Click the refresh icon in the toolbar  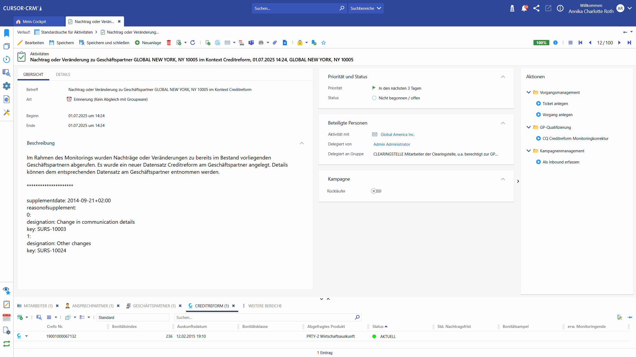[x=193, y=43]
